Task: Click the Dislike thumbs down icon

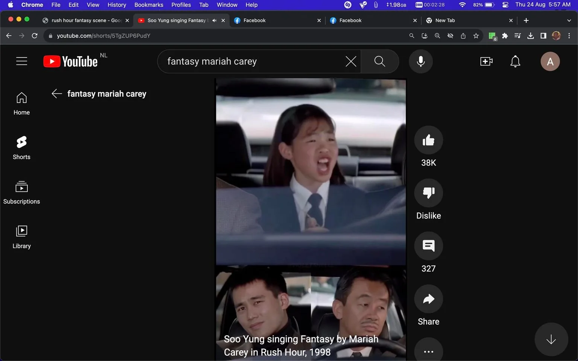Action: pos(428,193)
